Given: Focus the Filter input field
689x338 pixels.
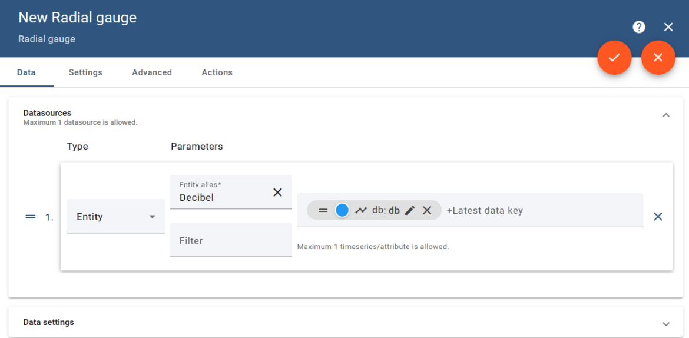Looking at the screenshot, I should [x=230, y=241].
